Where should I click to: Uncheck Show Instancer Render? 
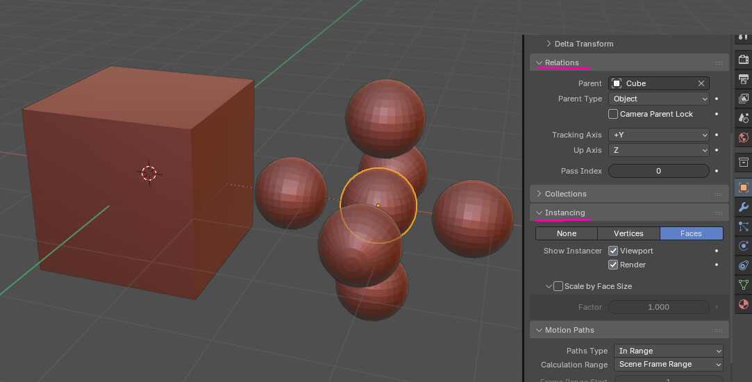click(x=613, y=265)
